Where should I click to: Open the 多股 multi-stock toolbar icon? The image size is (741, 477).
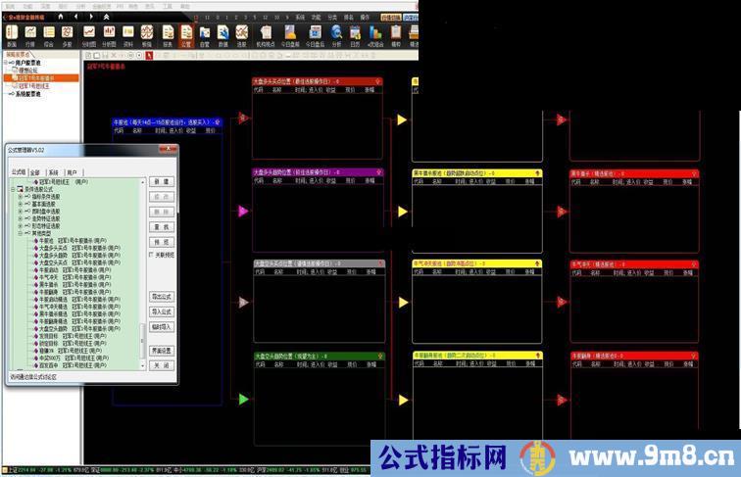[67, 35]
